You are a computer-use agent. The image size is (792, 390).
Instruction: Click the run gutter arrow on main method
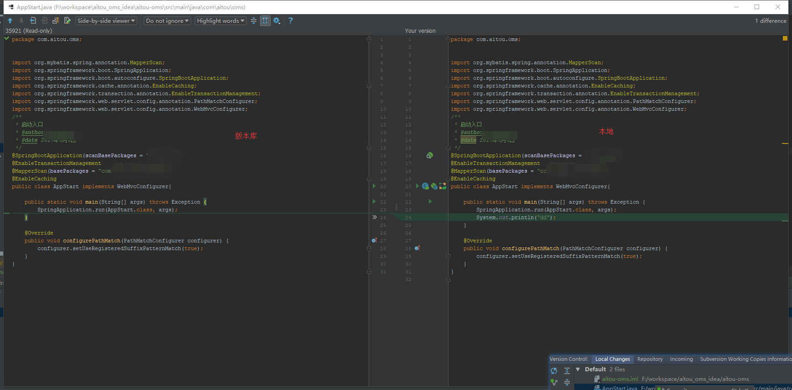[430, 201]
